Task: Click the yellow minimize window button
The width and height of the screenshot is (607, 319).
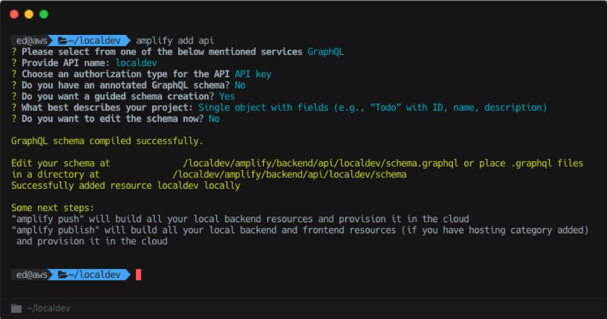Action: [x=29, y=14]
